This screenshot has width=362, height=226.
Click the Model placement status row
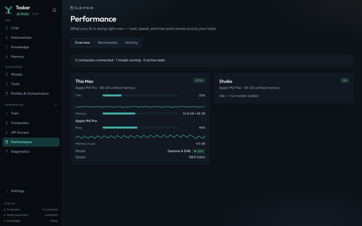click(31, 215)
